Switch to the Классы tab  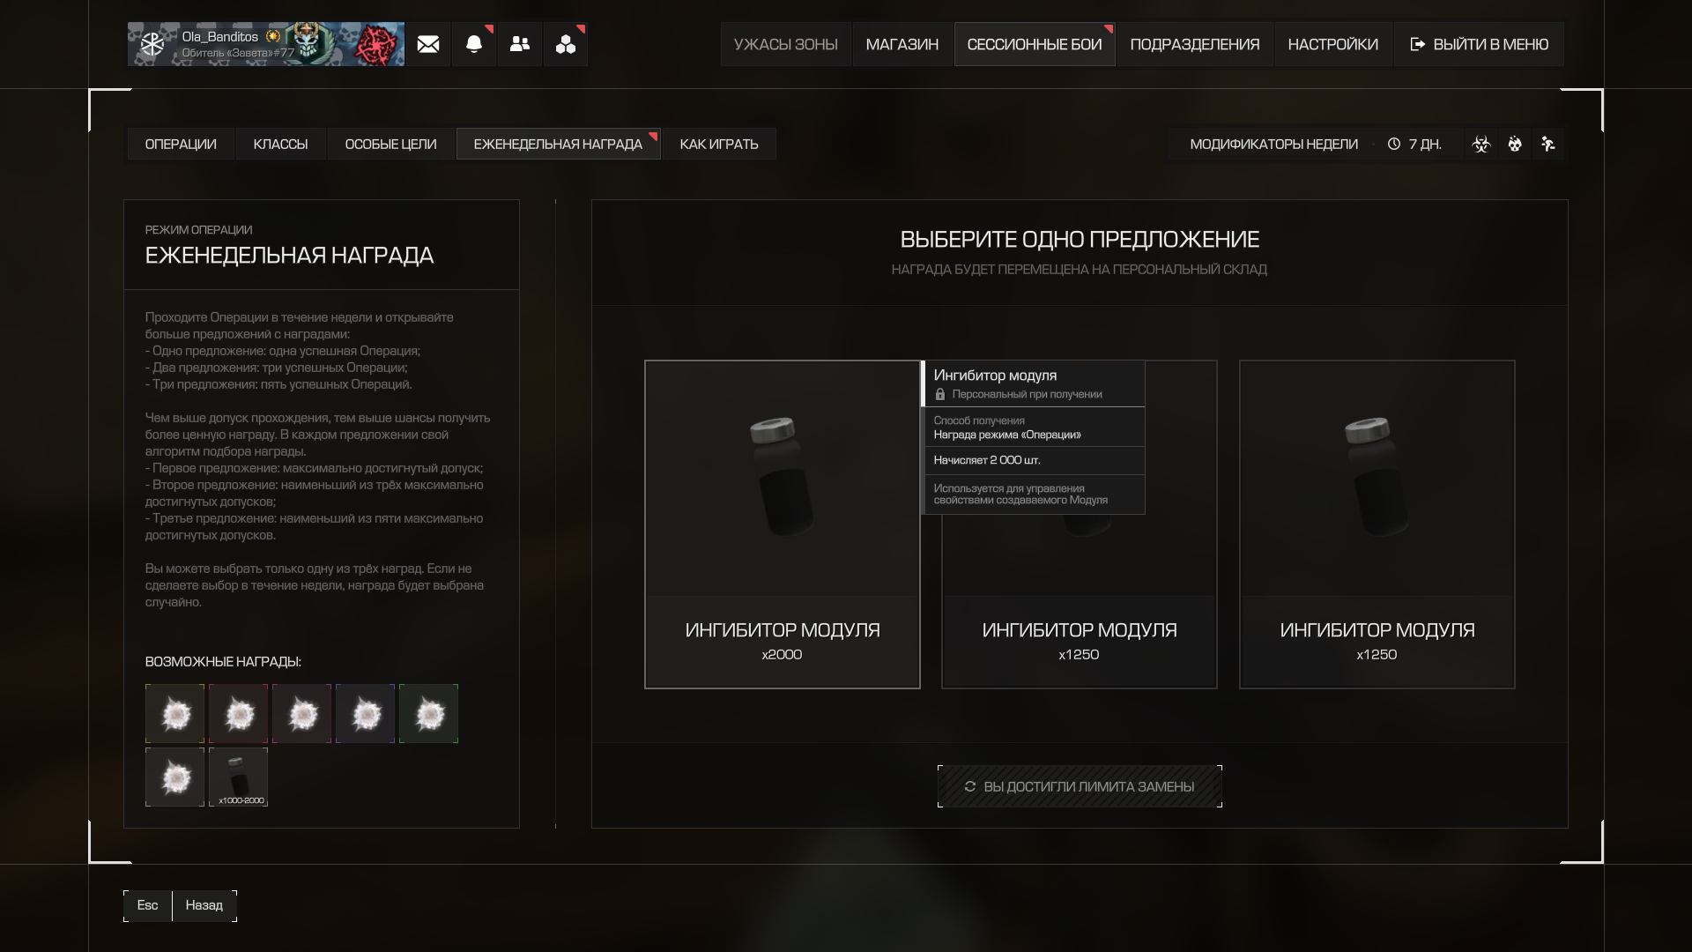[x=280, y=144]
